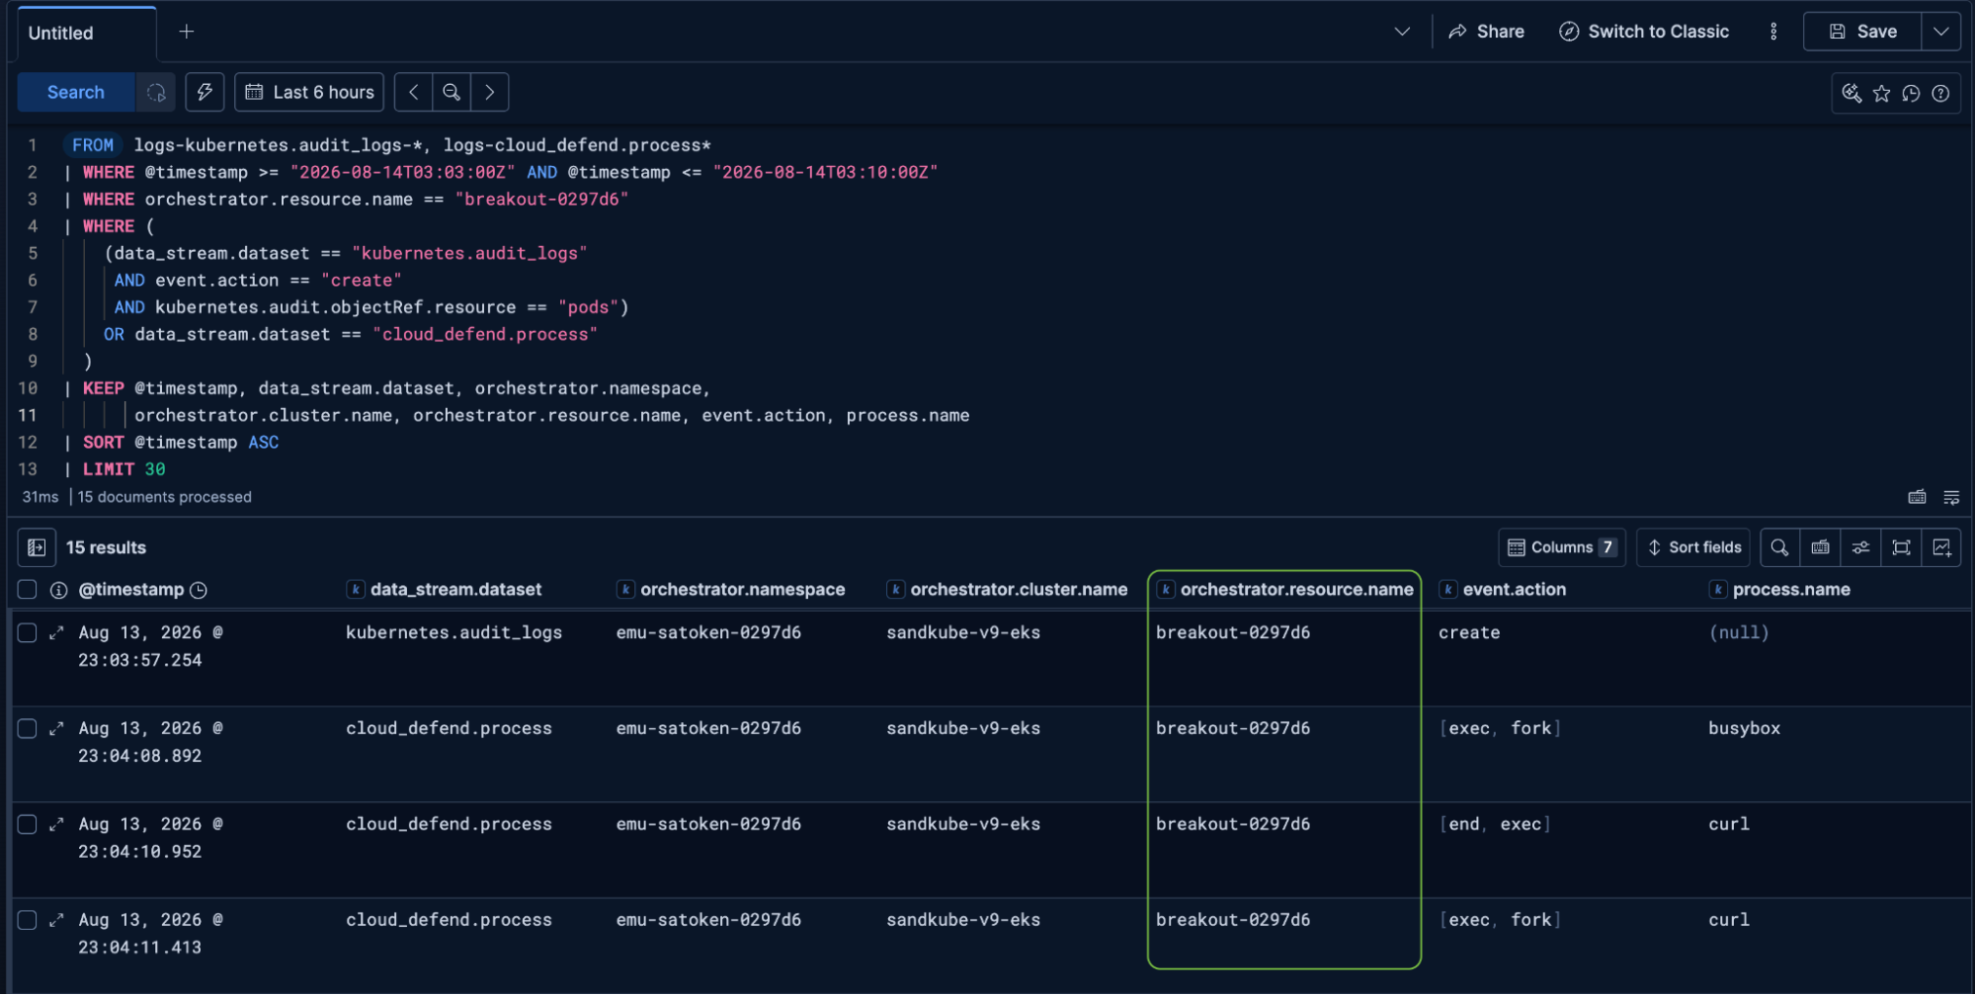Click the 15 documents processed status text
Screen dimensions: 1975x995
pyautogui.click(x=164, y=497)
